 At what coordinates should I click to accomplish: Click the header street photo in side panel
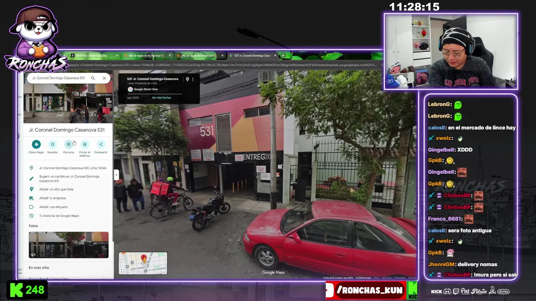pyautogui.click(x=68, y=103)
